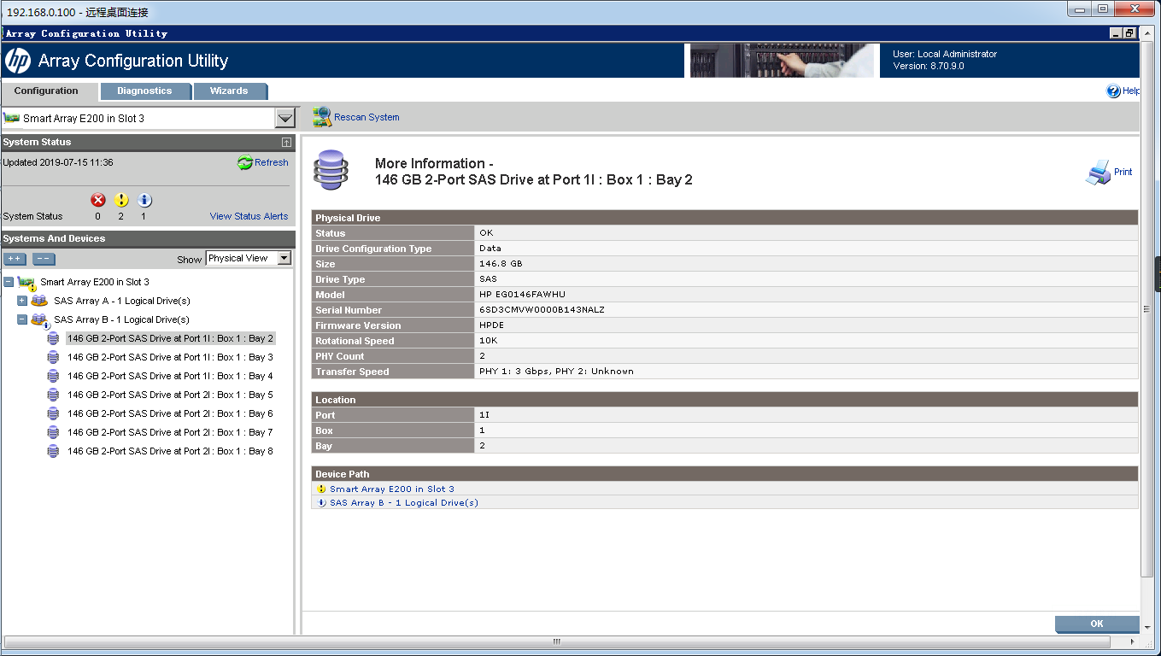The width and height of the screenshot is (1161, 656).
Task: Click the HP logo icon
Action: (18, 61)
